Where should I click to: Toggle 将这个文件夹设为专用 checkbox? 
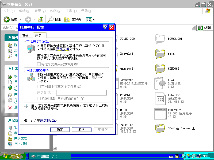click(39, 64)
